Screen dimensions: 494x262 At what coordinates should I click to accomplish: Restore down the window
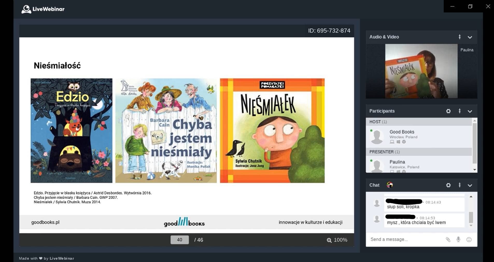coord(470,6)
